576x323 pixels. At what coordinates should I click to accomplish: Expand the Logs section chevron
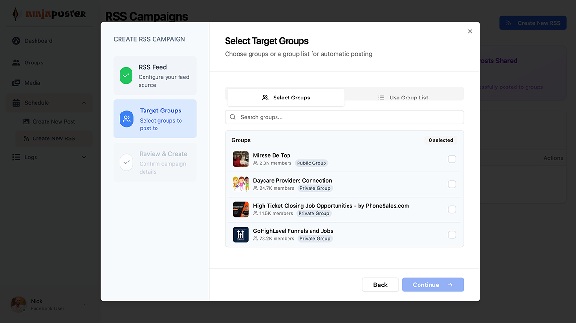click(84, 157)
